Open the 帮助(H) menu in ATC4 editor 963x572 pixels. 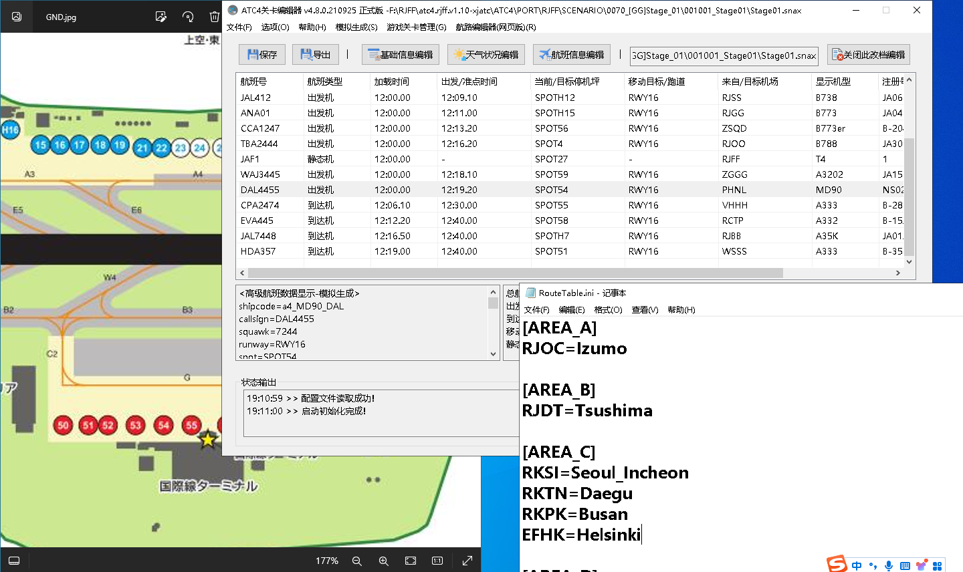tap(312, 27)
